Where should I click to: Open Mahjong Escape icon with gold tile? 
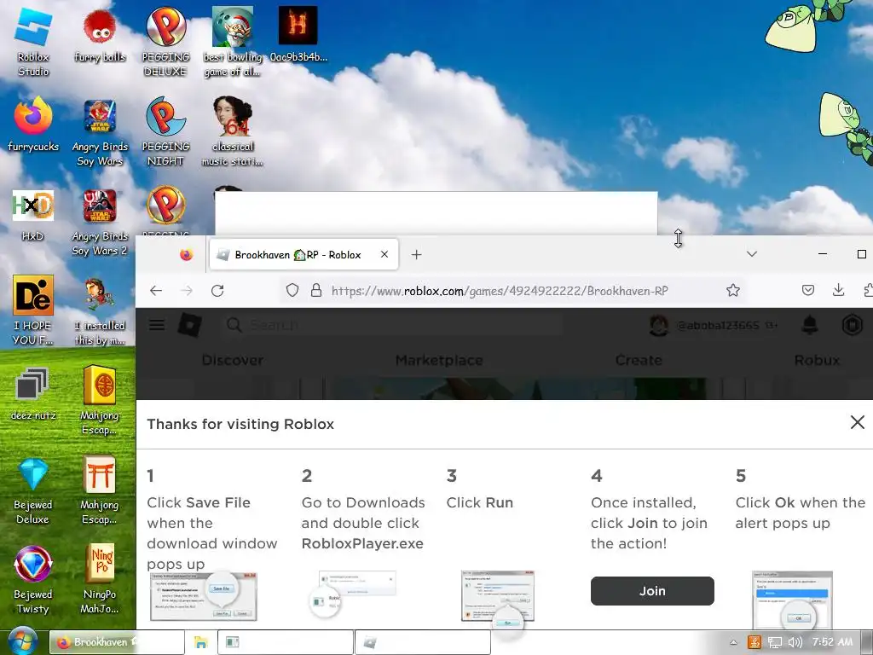point(100,400)
